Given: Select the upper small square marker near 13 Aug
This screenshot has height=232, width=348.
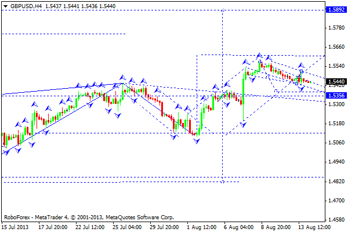Looking at the screenshot, I should [302, 71].
